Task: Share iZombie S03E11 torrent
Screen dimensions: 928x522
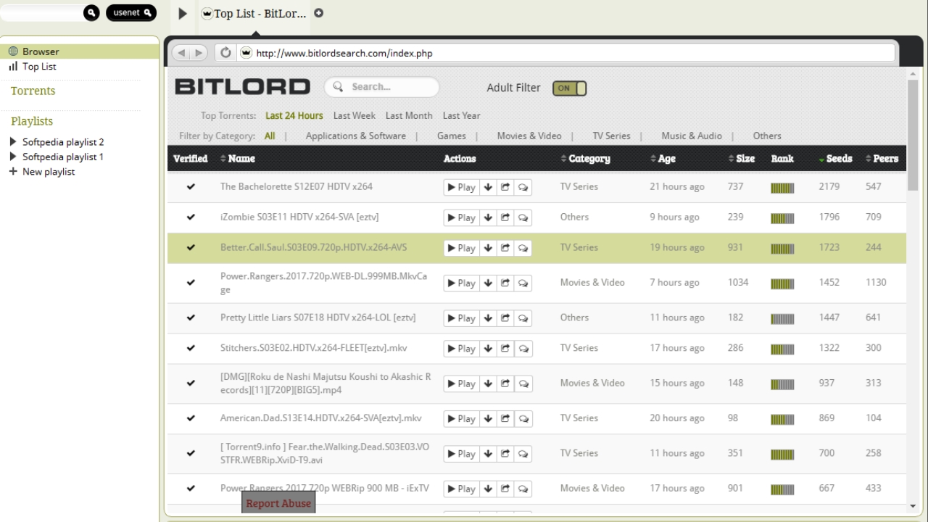Action: [505, 217]
